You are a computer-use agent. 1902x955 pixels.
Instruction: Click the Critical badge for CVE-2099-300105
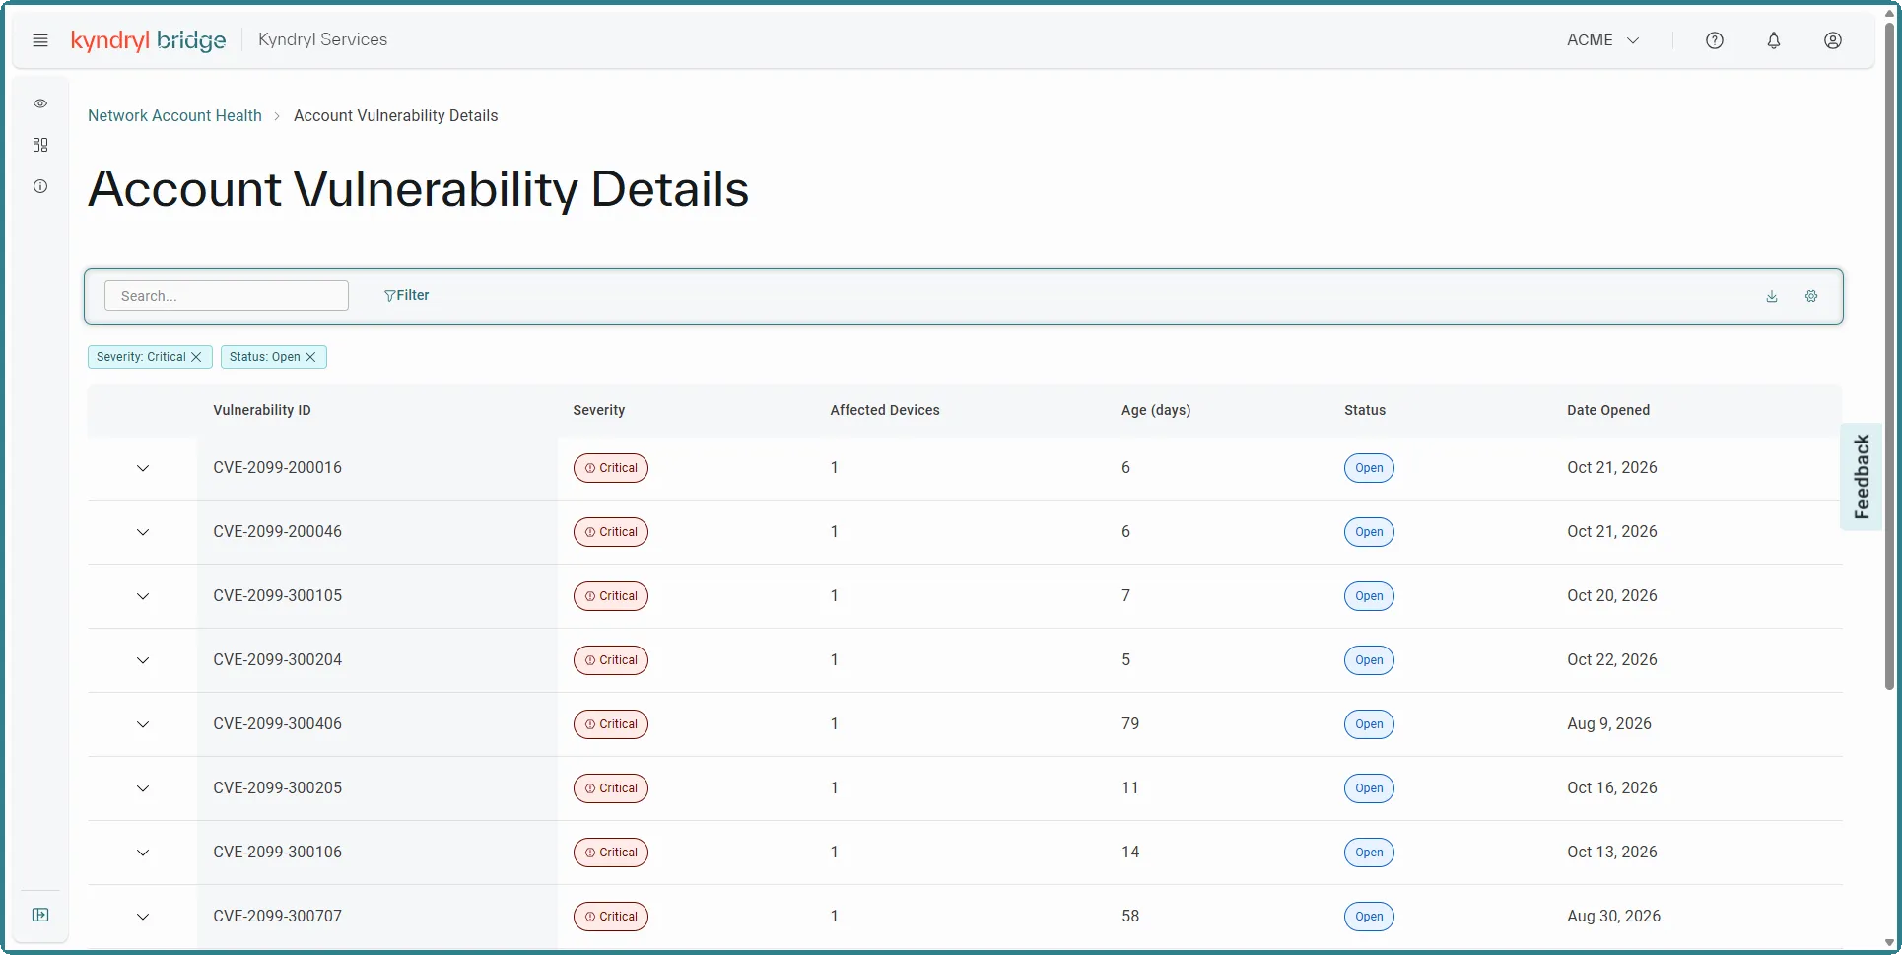pyautogui.click(x=611, y=596)
